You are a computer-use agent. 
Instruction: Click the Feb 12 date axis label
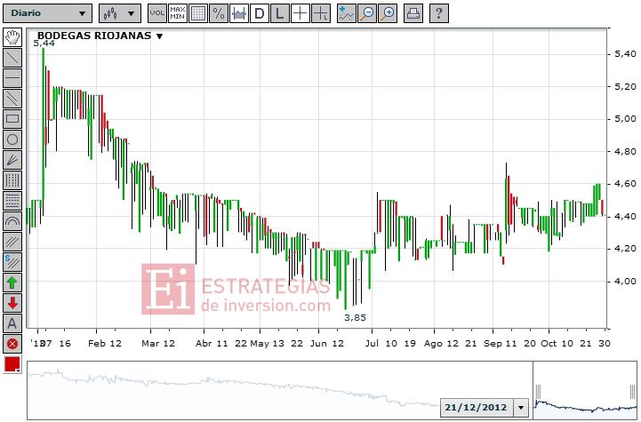(105, 343)
